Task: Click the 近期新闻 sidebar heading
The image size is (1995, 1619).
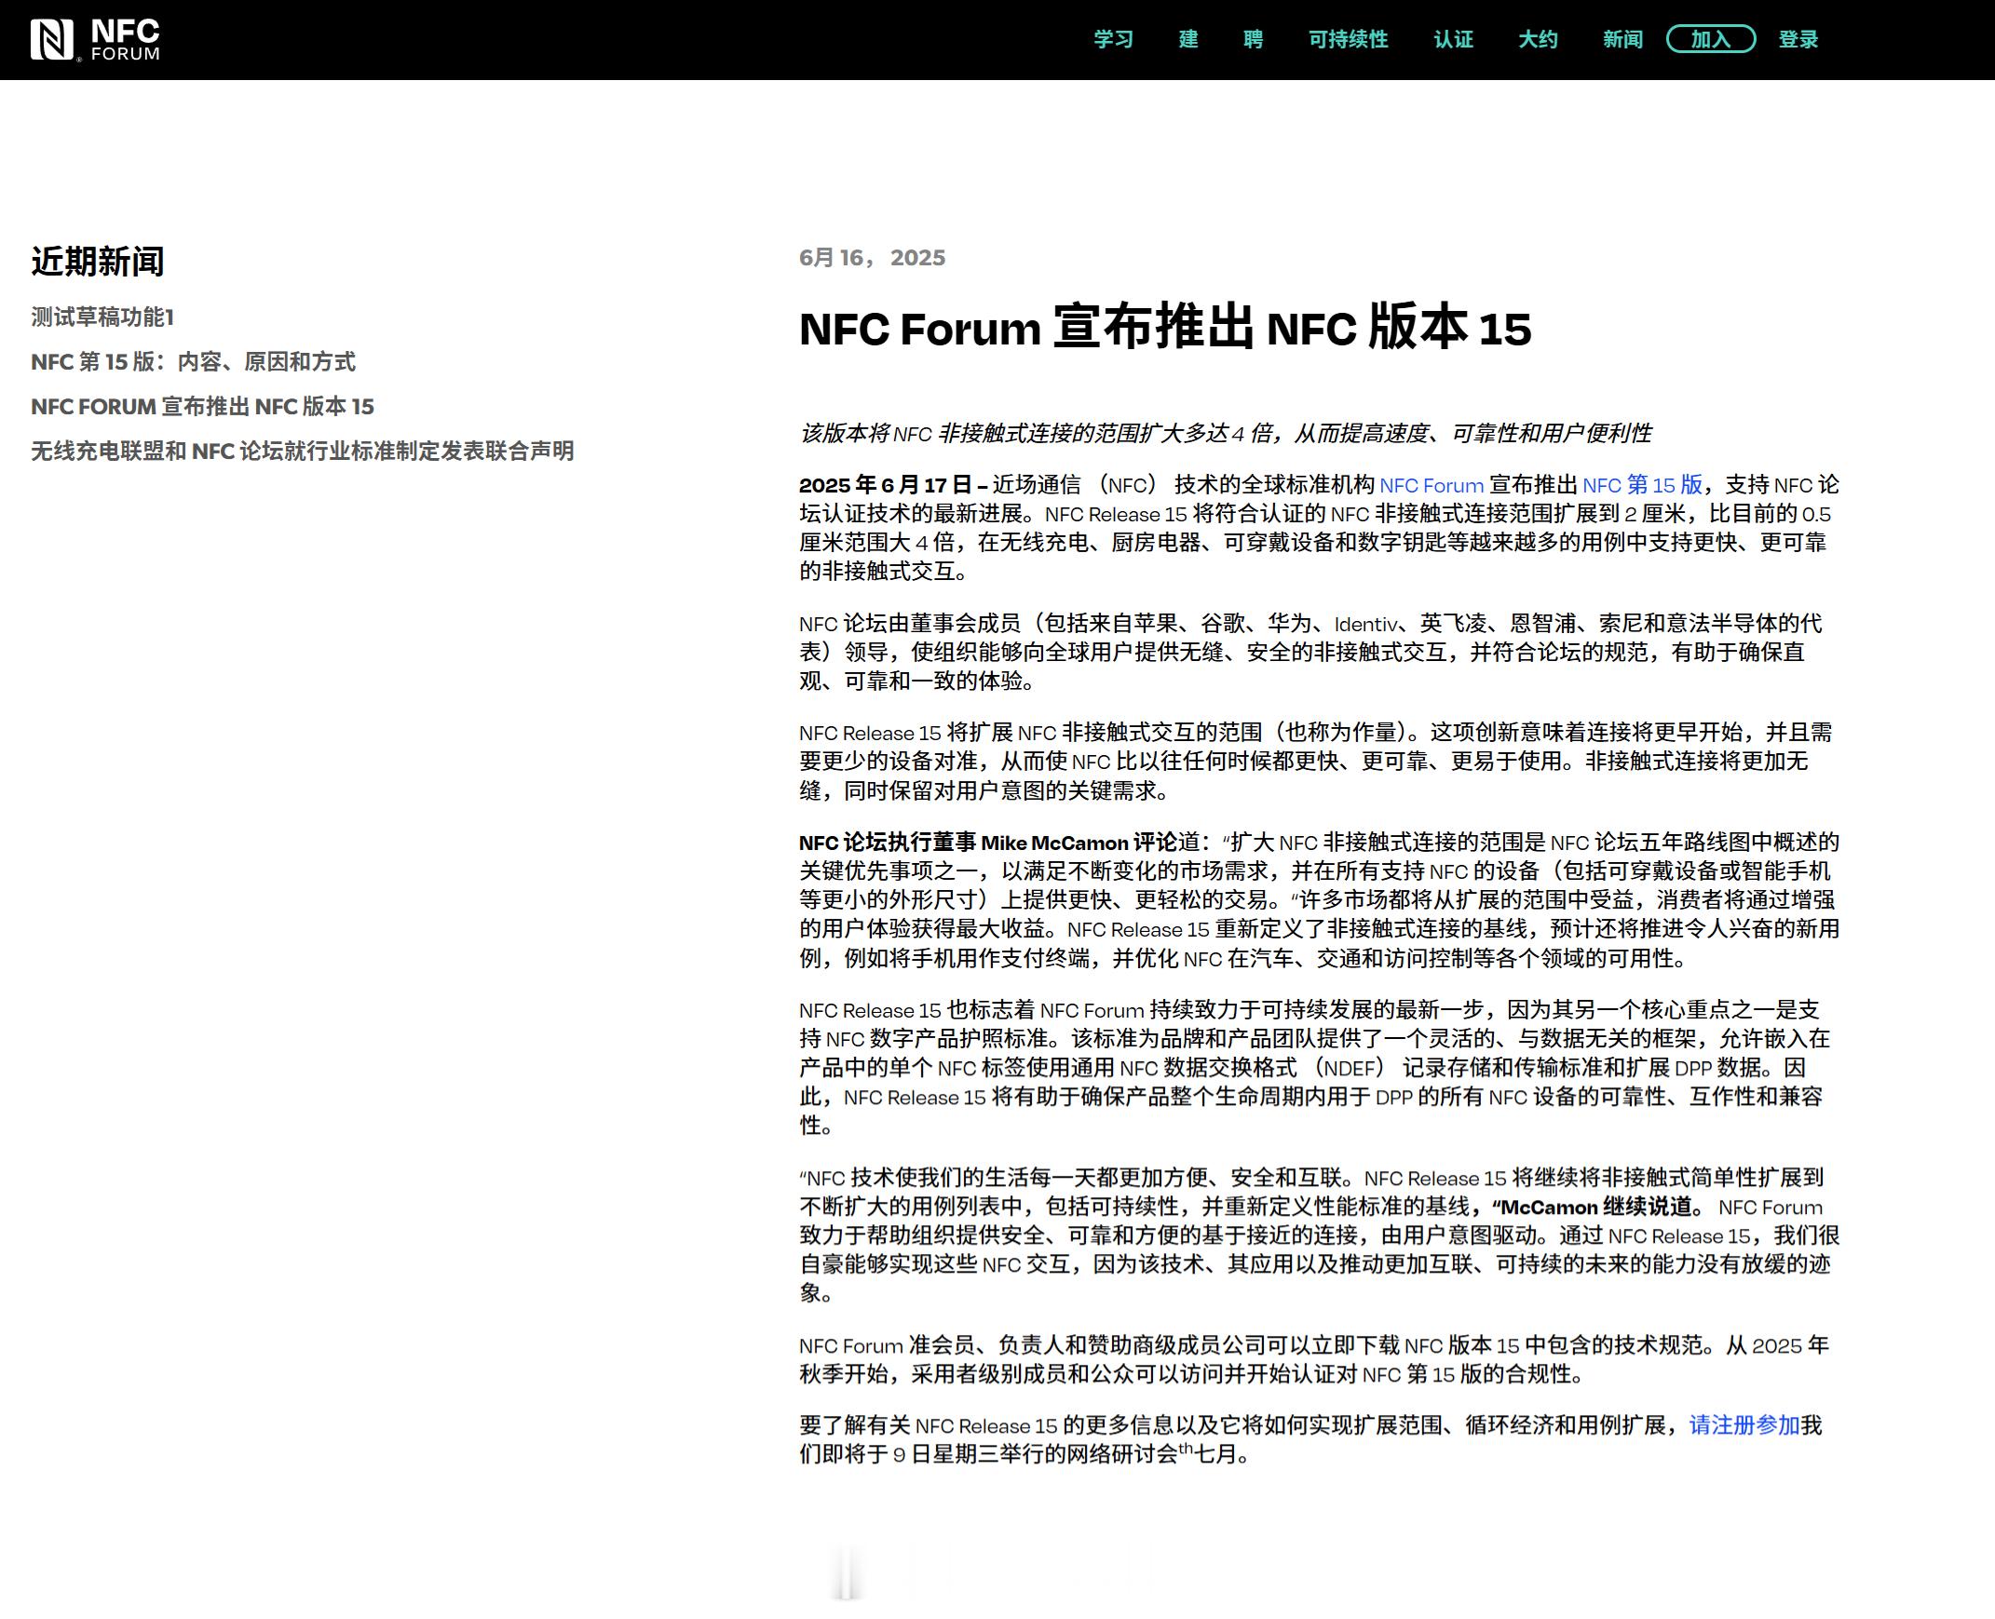Action: pyautogui.click(x=97, y=261)
